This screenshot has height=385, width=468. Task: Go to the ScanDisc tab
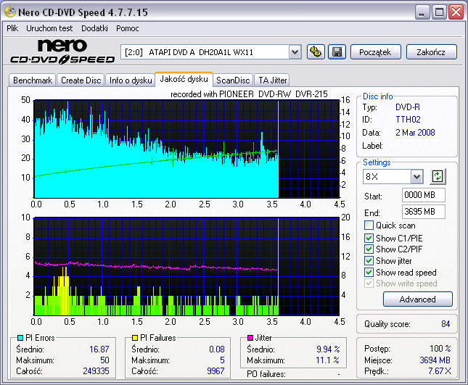233,80
